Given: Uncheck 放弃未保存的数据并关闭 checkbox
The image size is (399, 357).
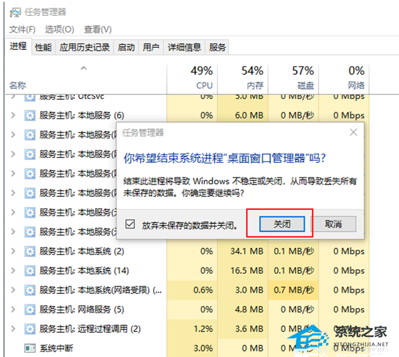Looking at the screenshot, I should tap(130, 225).
